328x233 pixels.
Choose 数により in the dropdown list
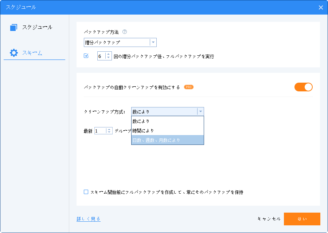click(x=141, y=121)
